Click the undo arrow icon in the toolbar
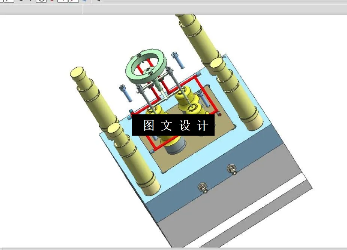The image size is (347, 250). click(x=21, y=1)
